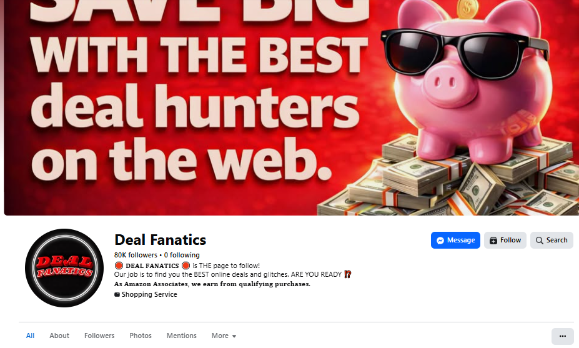Open the Followers tab

99,336
